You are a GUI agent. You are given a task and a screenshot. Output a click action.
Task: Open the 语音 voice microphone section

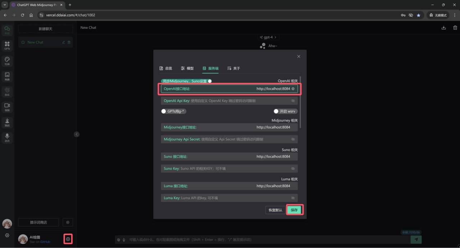[x=7, y=138]
